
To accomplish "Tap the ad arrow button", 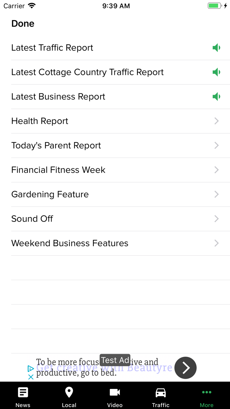I will click(185, 368).
